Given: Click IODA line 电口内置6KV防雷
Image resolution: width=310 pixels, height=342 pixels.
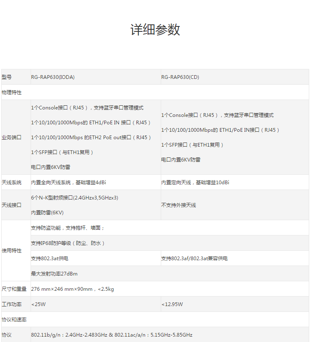Looking at the screenshot, I should coord(50,167).
